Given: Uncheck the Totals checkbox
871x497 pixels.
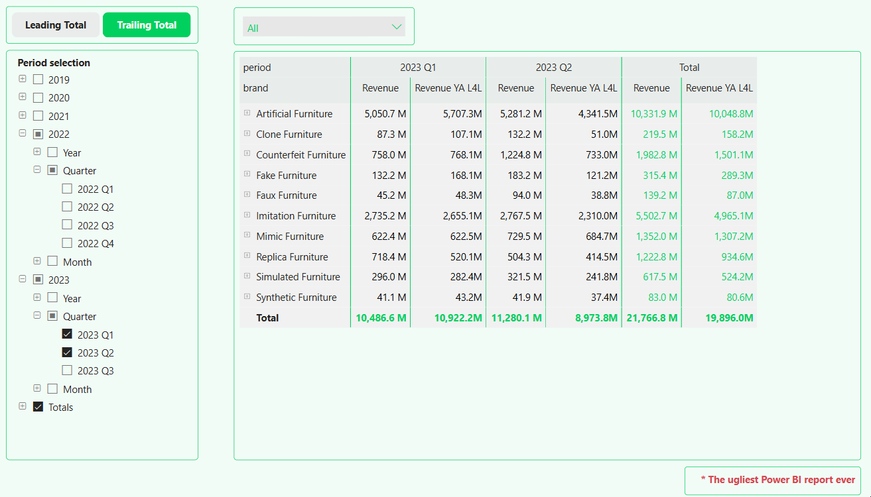Looking at the screenshot, I should click(38, 407).
